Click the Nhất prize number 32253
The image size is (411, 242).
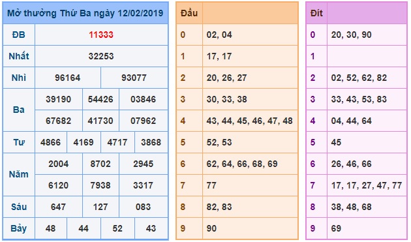[101, 56]
